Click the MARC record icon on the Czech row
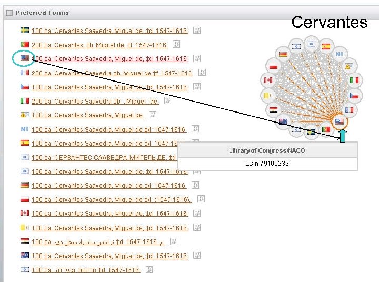Image resolution: width=379 pixels, height=284 pixels. pos(197,86)
